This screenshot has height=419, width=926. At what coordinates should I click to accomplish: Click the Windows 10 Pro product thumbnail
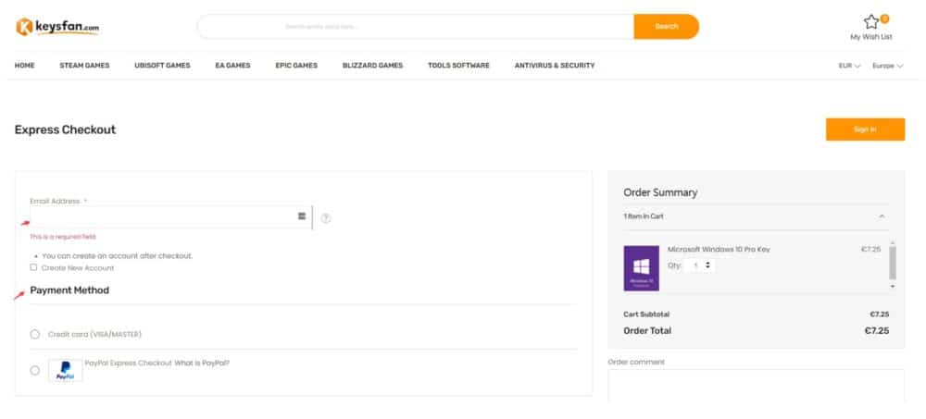pos(641,268)
